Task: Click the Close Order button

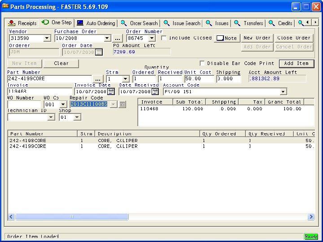Action: [294, 38]
